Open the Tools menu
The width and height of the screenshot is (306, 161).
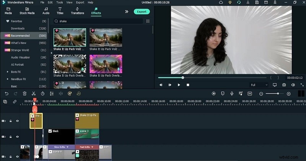point(60,2)
